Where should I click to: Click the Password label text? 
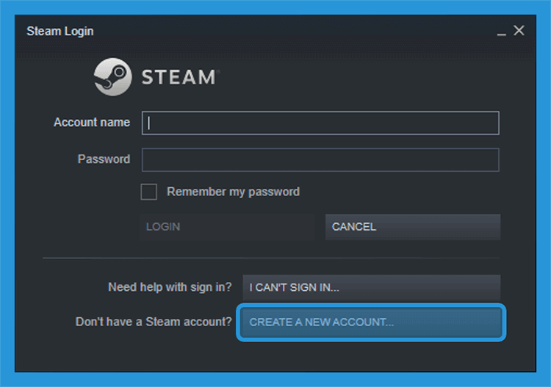coord(104,159)
